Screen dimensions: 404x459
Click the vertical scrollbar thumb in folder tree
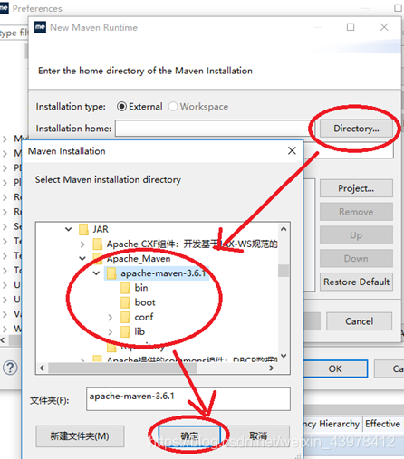[284, 271]
